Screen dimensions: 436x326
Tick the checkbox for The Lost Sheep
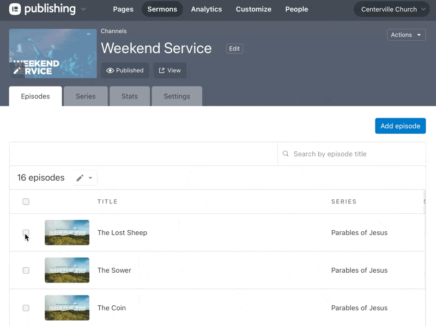26,233
